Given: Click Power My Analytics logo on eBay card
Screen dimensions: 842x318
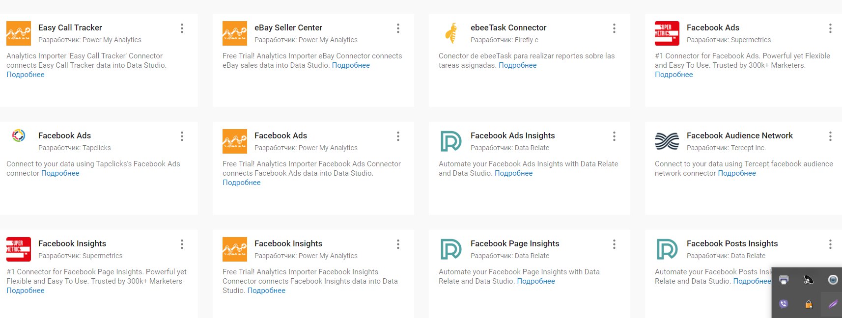Looking at the screenshot, I should 235,33.
